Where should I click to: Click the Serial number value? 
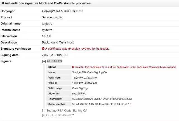[102, 104]
